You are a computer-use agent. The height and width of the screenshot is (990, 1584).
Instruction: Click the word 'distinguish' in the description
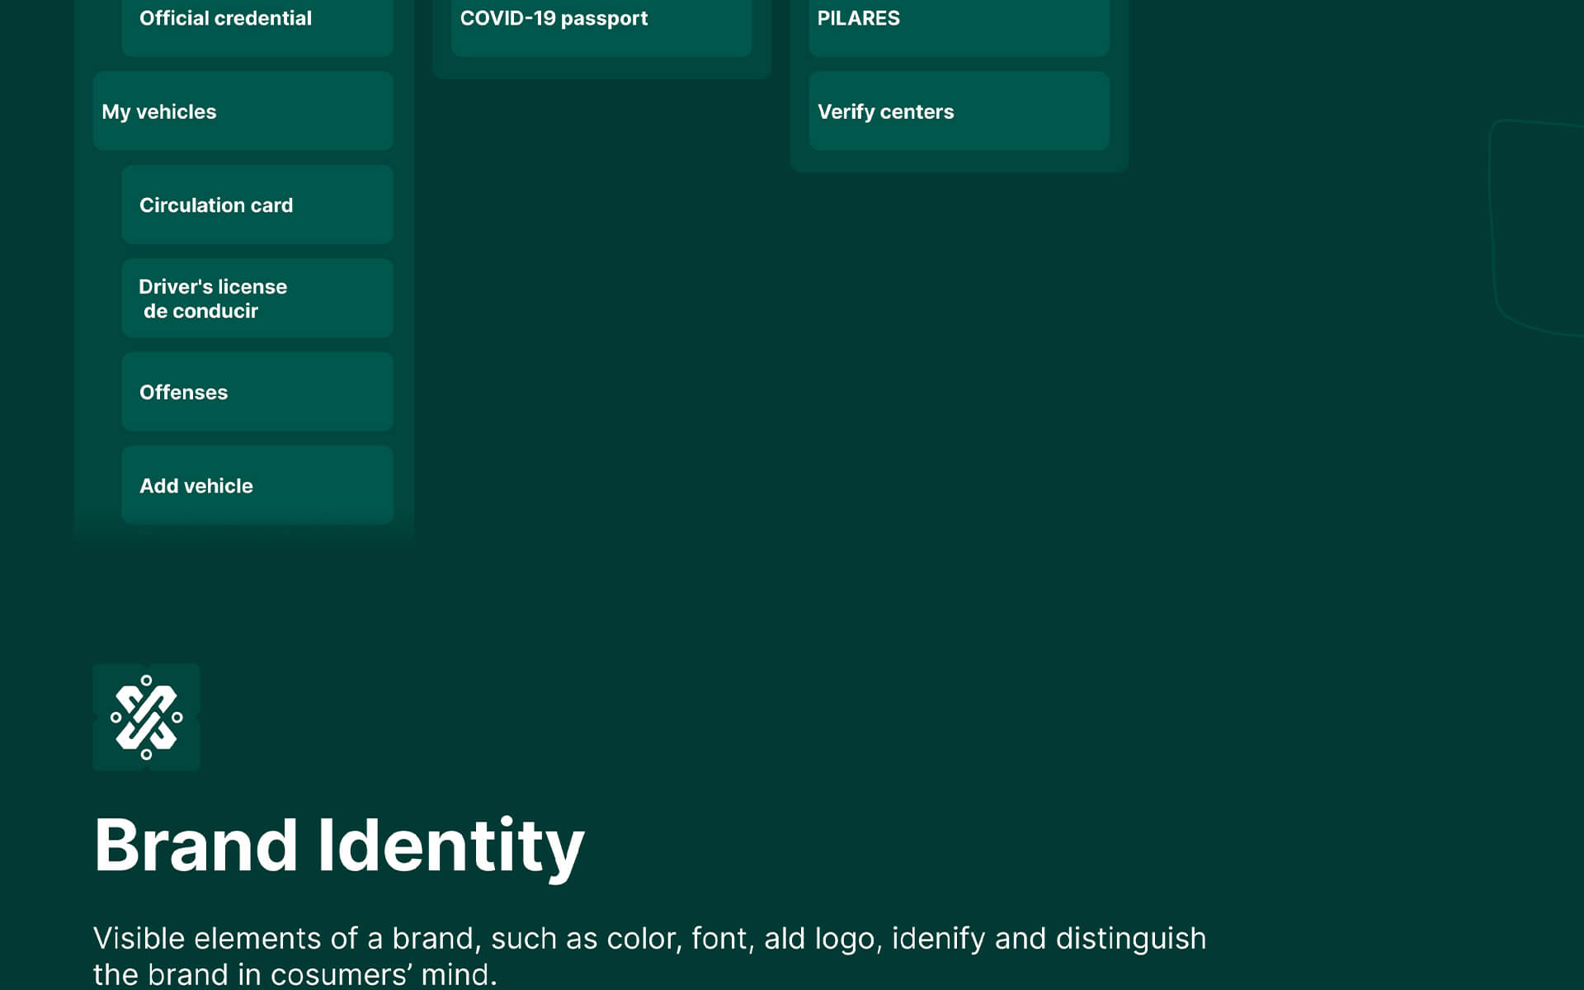point(1130,938)
